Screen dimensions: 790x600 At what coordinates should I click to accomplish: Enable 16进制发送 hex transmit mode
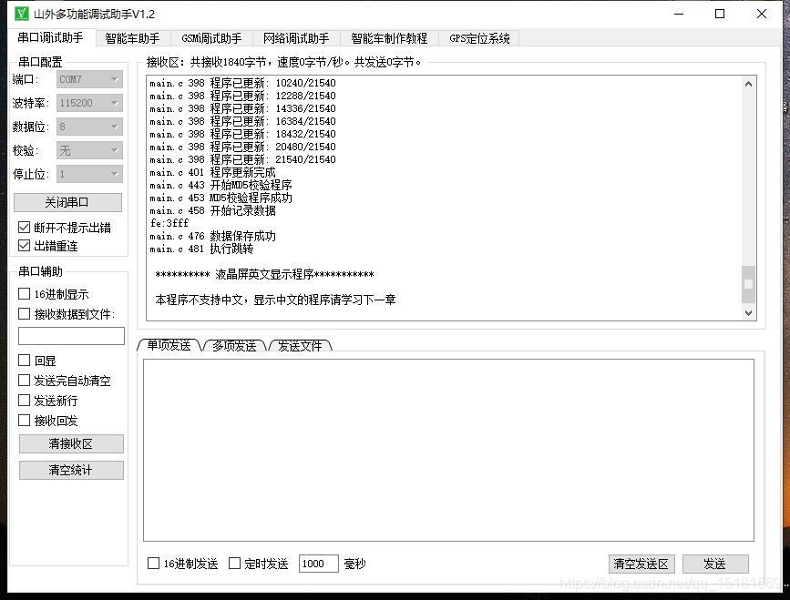pos(152,563)
